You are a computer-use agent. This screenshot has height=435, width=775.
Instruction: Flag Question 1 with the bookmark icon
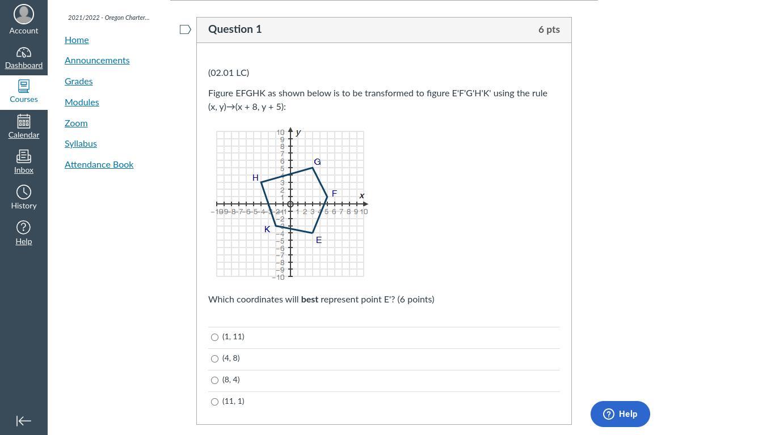(x=185, y=29)
